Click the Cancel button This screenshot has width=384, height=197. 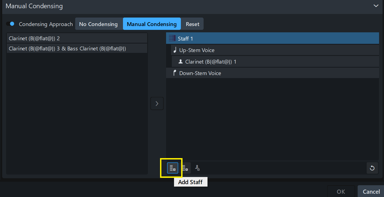(371, 192)
